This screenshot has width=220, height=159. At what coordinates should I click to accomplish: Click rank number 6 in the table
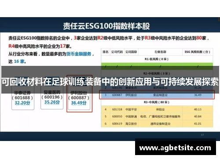point(106,123)
